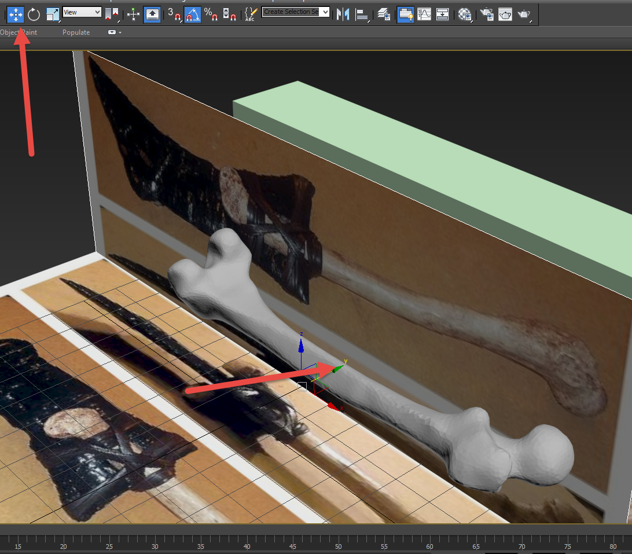Click the ribbon minimize toggle button

(x=112, y=32)
